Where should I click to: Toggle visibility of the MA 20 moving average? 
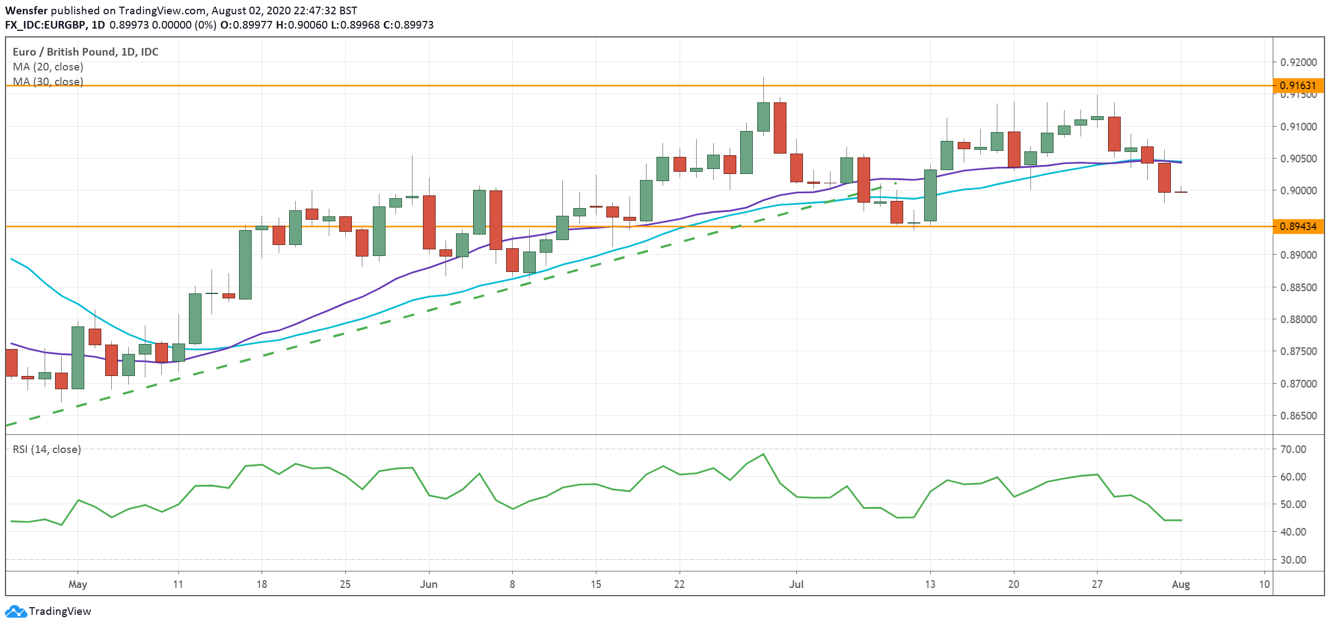[47, 67]
